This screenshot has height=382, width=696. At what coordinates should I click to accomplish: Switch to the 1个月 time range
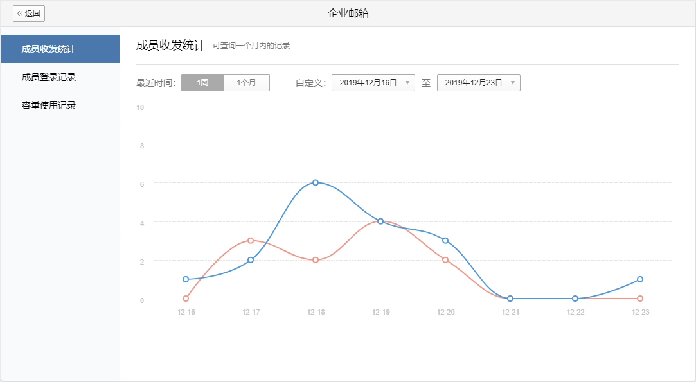pyautogui.click(x=247, y=83)
